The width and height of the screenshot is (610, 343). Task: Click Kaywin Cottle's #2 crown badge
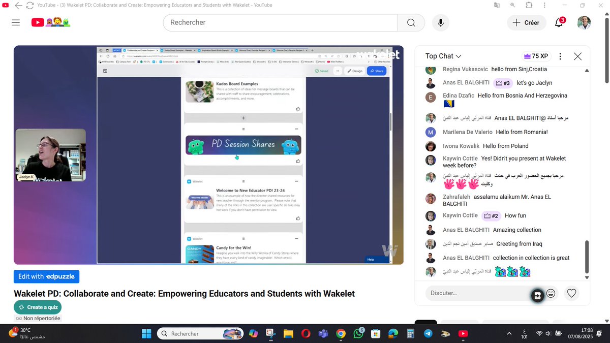click(x=491, y=215)
